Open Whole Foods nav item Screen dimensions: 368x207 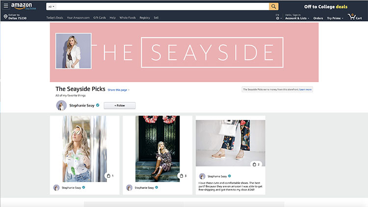128,18
